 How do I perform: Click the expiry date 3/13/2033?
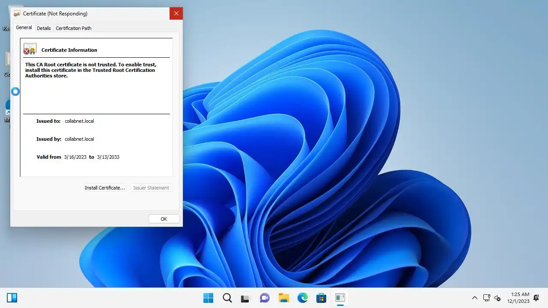[108, 157]
